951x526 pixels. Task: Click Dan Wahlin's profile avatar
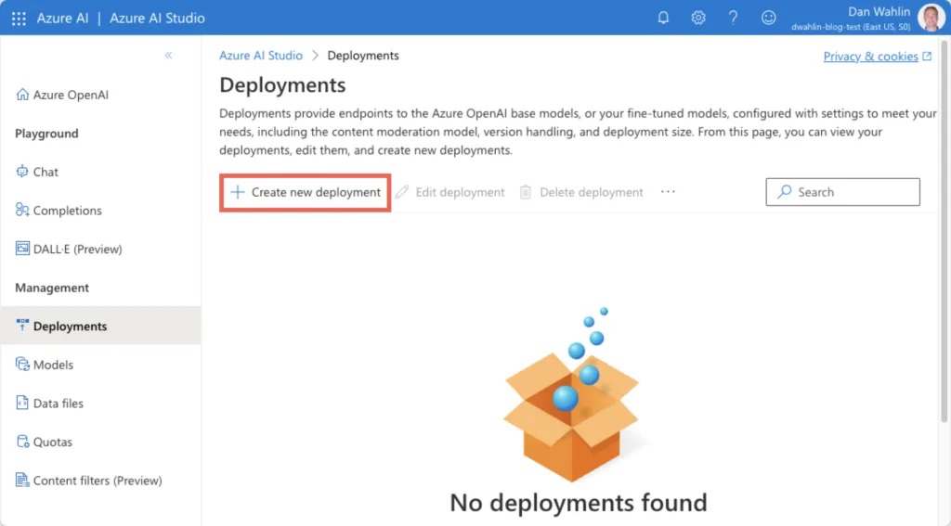[931, 18]
